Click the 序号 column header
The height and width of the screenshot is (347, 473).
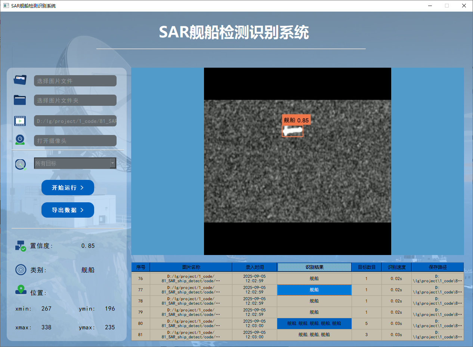[x=140, y=267]
